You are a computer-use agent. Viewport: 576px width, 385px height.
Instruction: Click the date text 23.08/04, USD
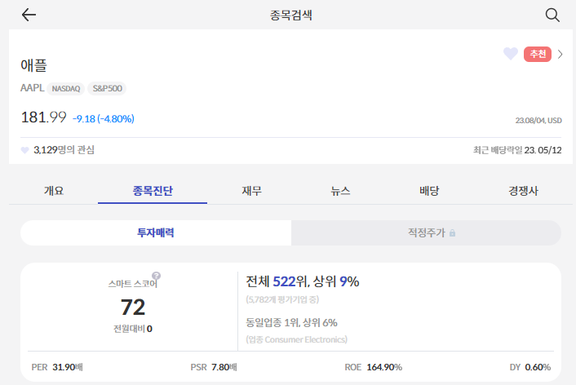538,121
